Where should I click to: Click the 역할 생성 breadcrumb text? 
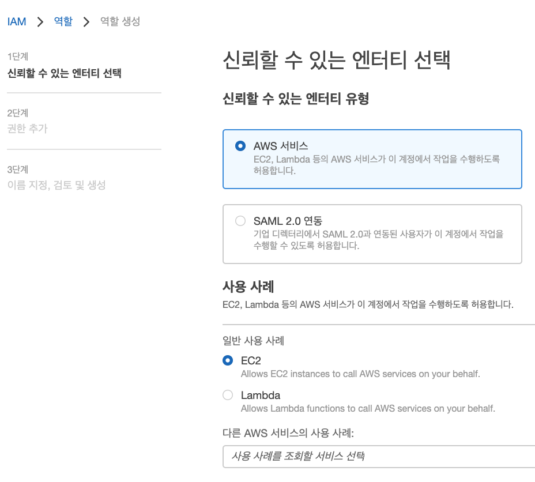(120, 21)
